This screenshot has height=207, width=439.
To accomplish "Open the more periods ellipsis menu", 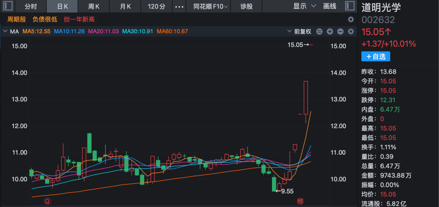I will [x=179, y=6].
